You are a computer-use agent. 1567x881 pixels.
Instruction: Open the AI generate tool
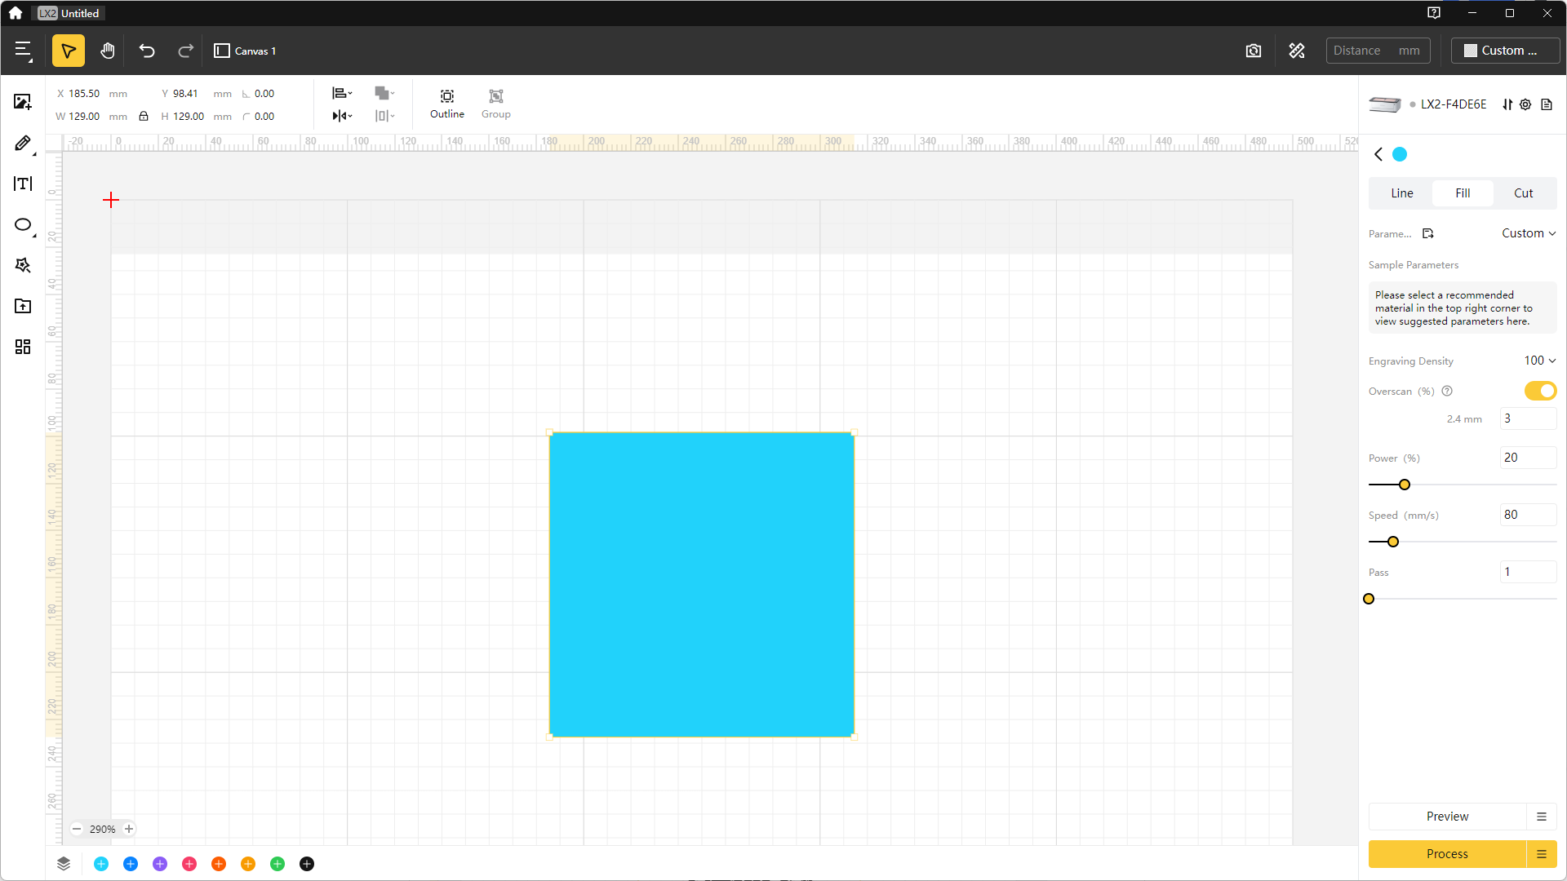click(x=23, y=265)
